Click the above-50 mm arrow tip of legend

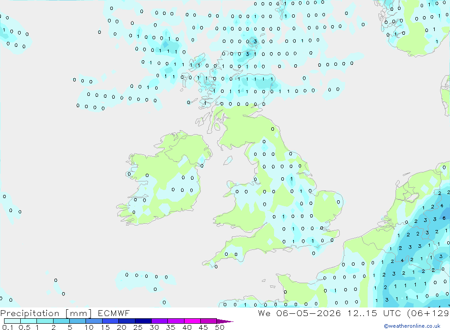coord(225,321)
